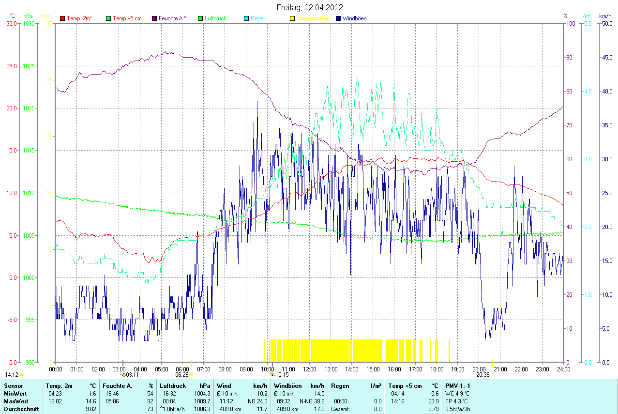Click the pressure trend ^1.0hPa/h
The height and width of the screenshot is (414, 618).
172,409
